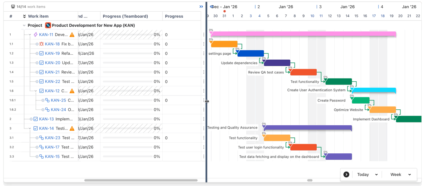
Task: Click the subtask icon beside KAN-25
Action: pos(47,100)
